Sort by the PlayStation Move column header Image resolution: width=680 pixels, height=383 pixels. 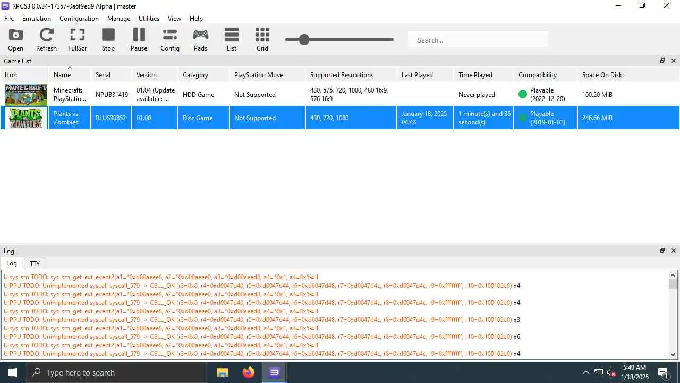[x=268, y=74]
